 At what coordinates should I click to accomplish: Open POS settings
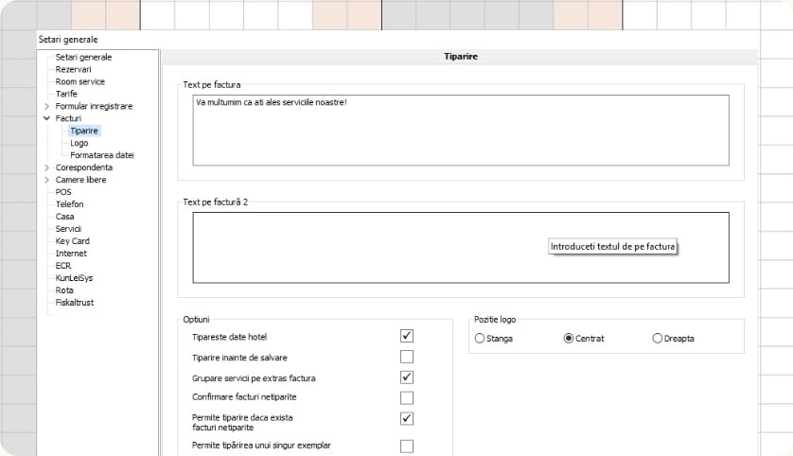63,192
